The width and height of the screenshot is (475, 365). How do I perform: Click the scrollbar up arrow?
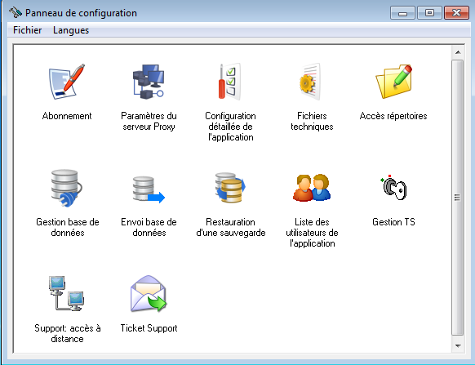coord(458,52)
